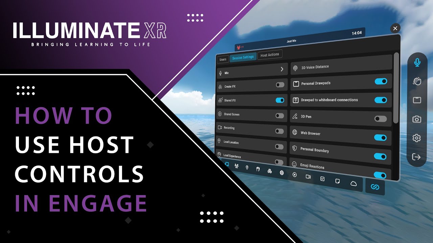The image size is (433, 243).
Task: Click the 3D Pen row pen icon
Action: pos(295,116)
